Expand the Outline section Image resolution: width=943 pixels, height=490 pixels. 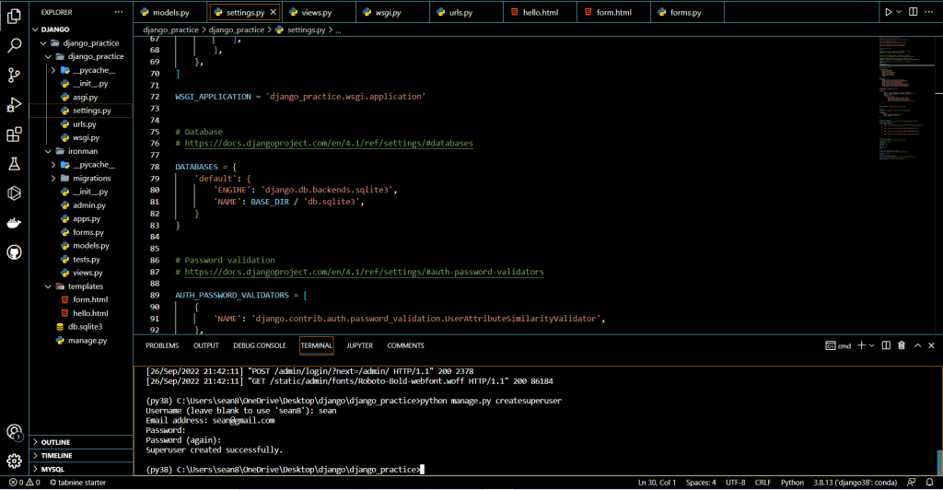81,442
